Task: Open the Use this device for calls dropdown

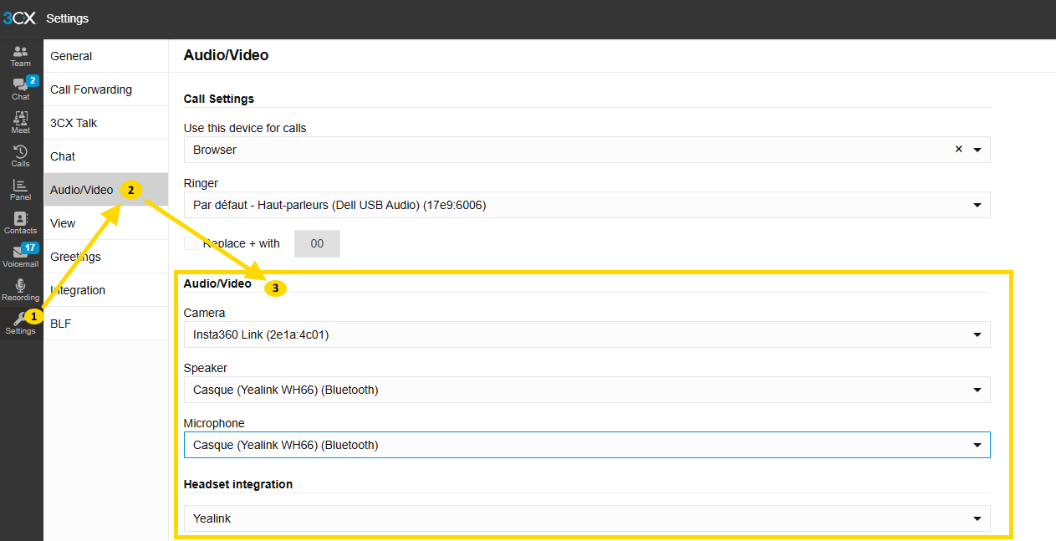Action: click(x=587, y=150)
